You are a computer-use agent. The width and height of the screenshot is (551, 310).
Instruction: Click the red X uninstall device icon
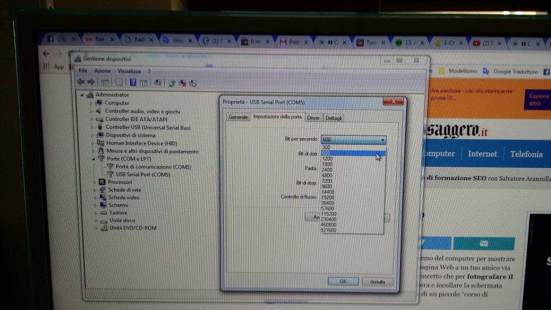click(182, 83)
